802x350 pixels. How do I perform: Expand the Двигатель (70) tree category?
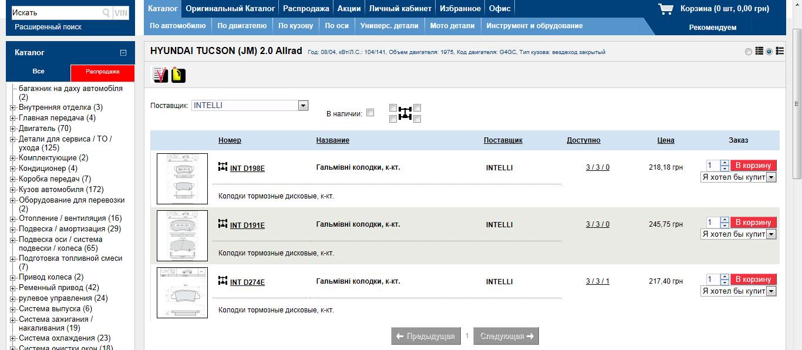coord(13,129)
